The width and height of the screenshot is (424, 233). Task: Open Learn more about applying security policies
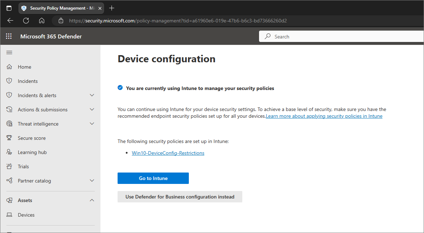point(324,116)
